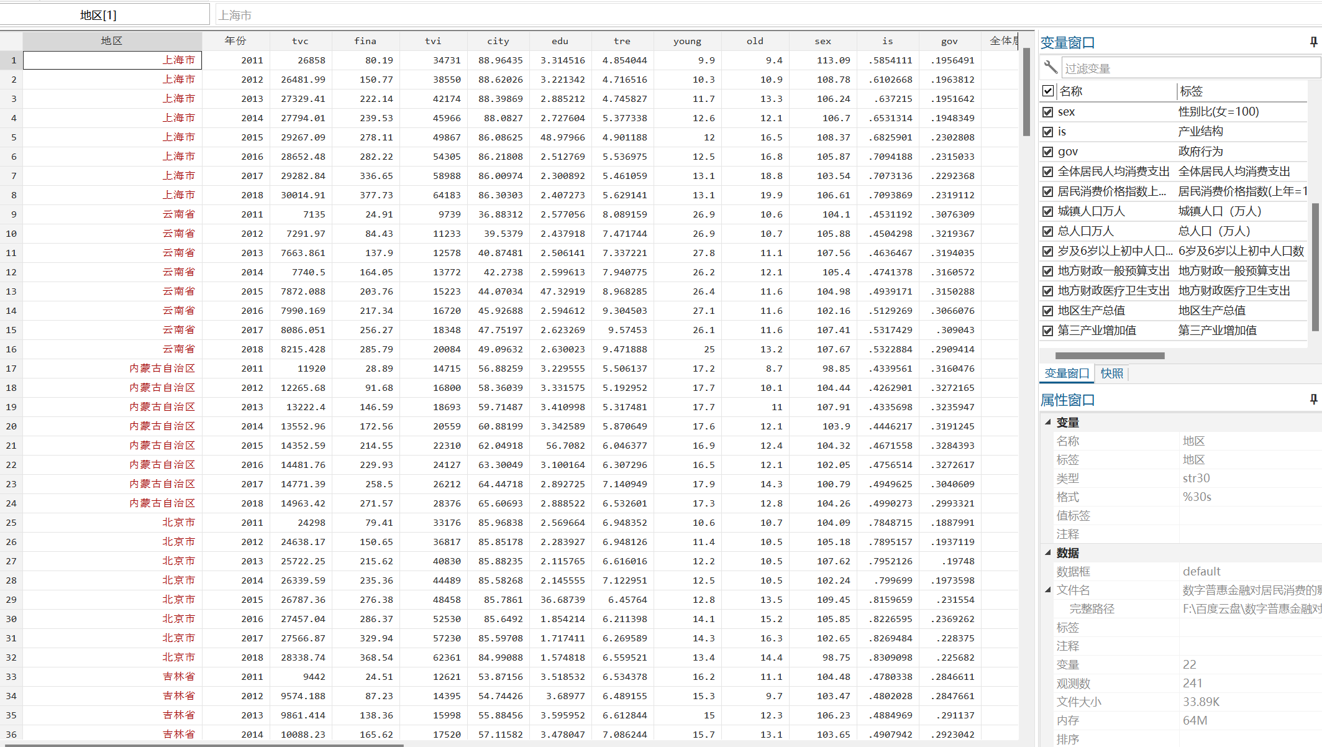This screenshot has height=747, width=1322.
Task: Click the tvc column header
Action: [300, 41]
